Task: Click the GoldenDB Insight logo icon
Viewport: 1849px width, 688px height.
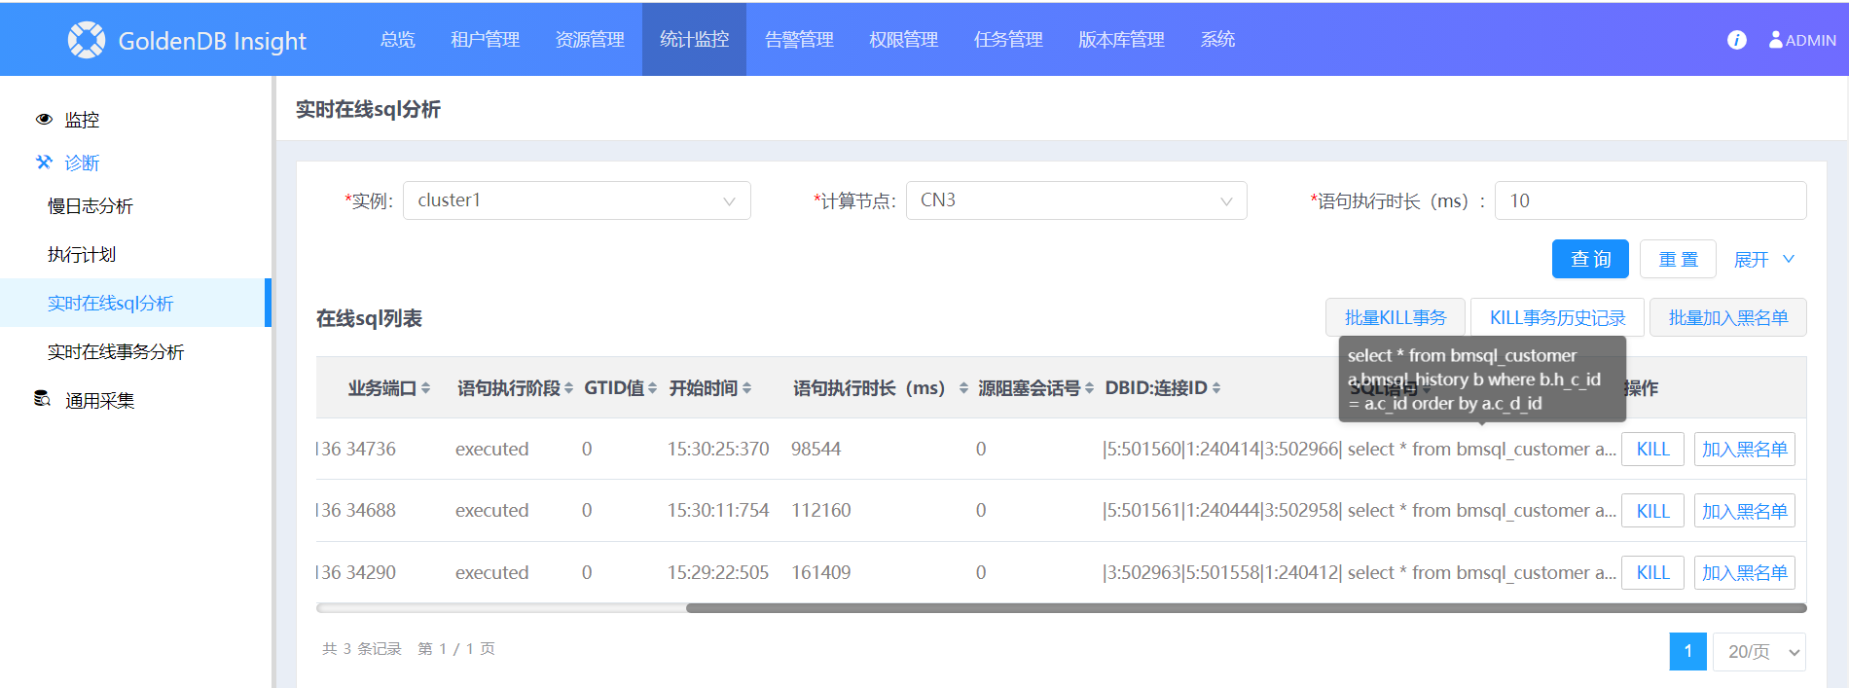Action: [x=87, y=40]
